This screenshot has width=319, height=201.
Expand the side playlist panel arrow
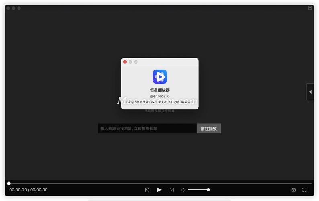click(x=310, y=92)
